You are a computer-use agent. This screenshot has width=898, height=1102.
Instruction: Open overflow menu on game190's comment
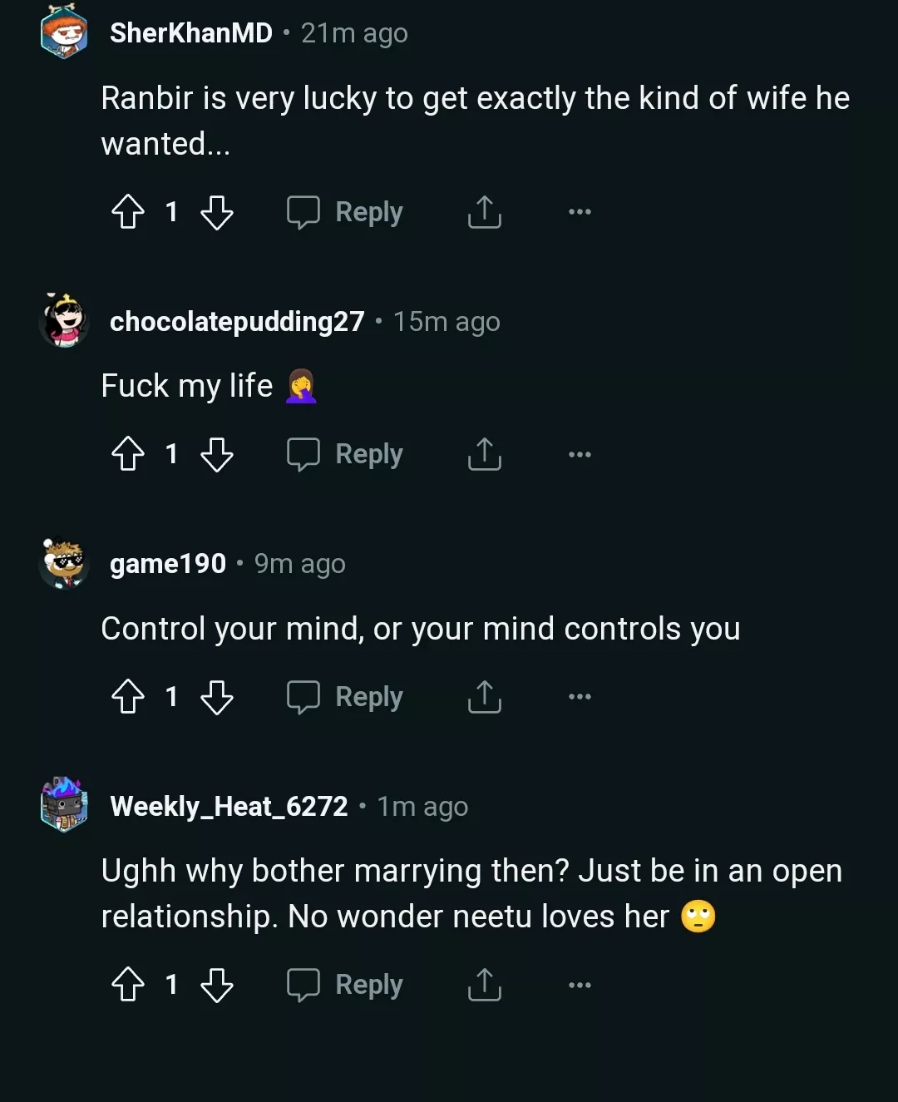579,697
